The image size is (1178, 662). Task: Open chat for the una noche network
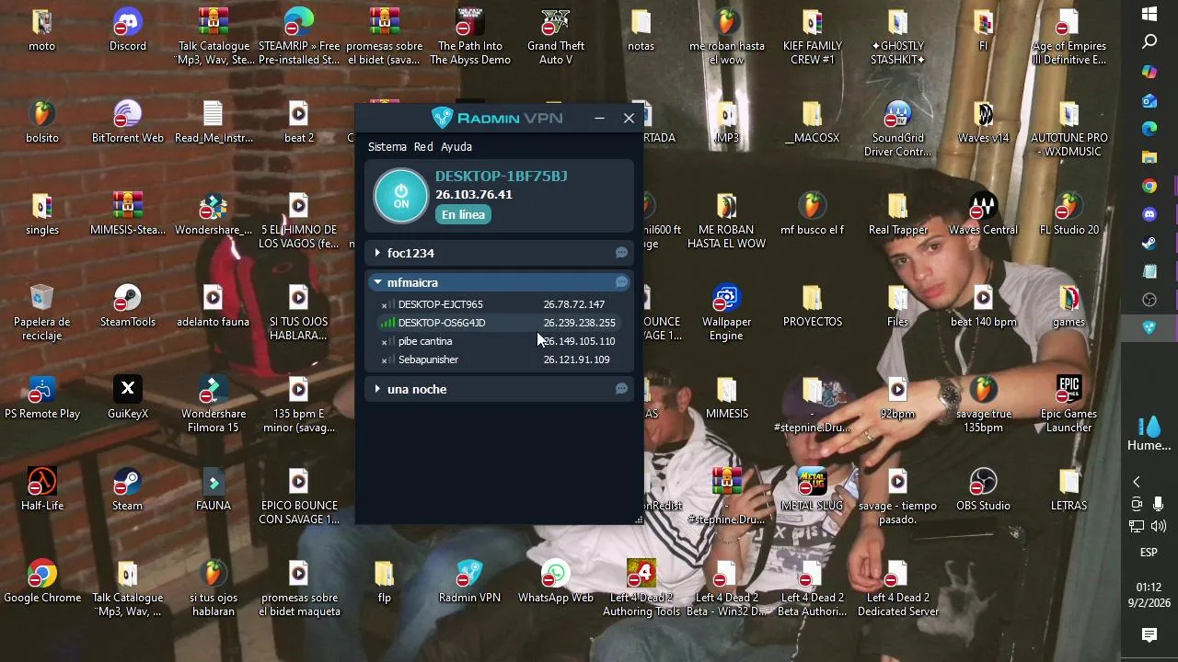coord(621,389)
